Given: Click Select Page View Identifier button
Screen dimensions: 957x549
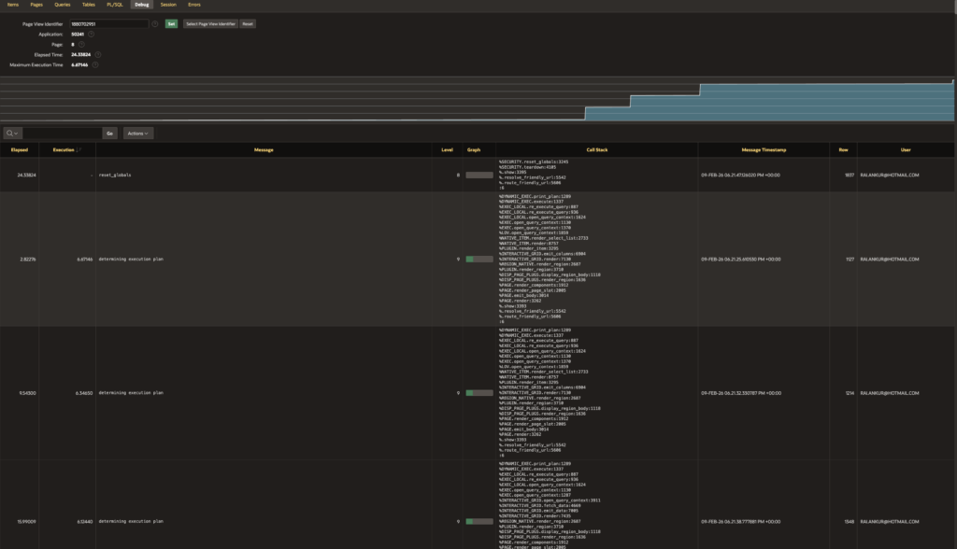Looking at the screenshot, I should [210, 23].
